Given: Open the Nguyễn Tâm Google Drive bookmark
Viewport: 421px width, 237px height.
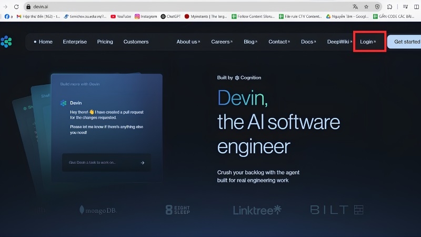Looking at the screenshot, I should click(347, 16).
